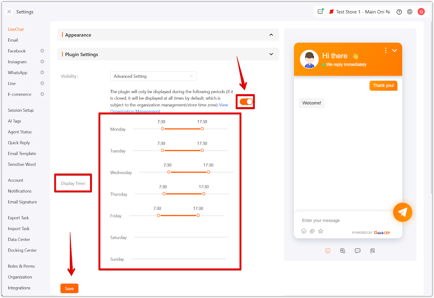
Task: Click Monday's 7:30 start time slider handle
Action: (x=162, y=129)
